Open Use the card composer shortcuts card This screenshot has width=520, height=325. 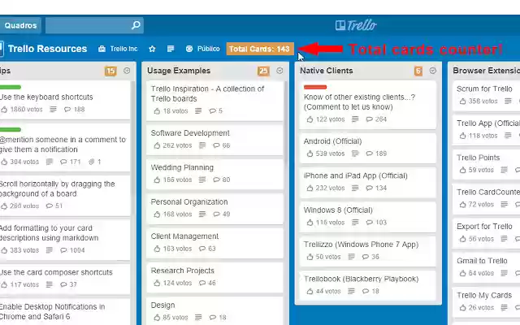coord(65,279)
